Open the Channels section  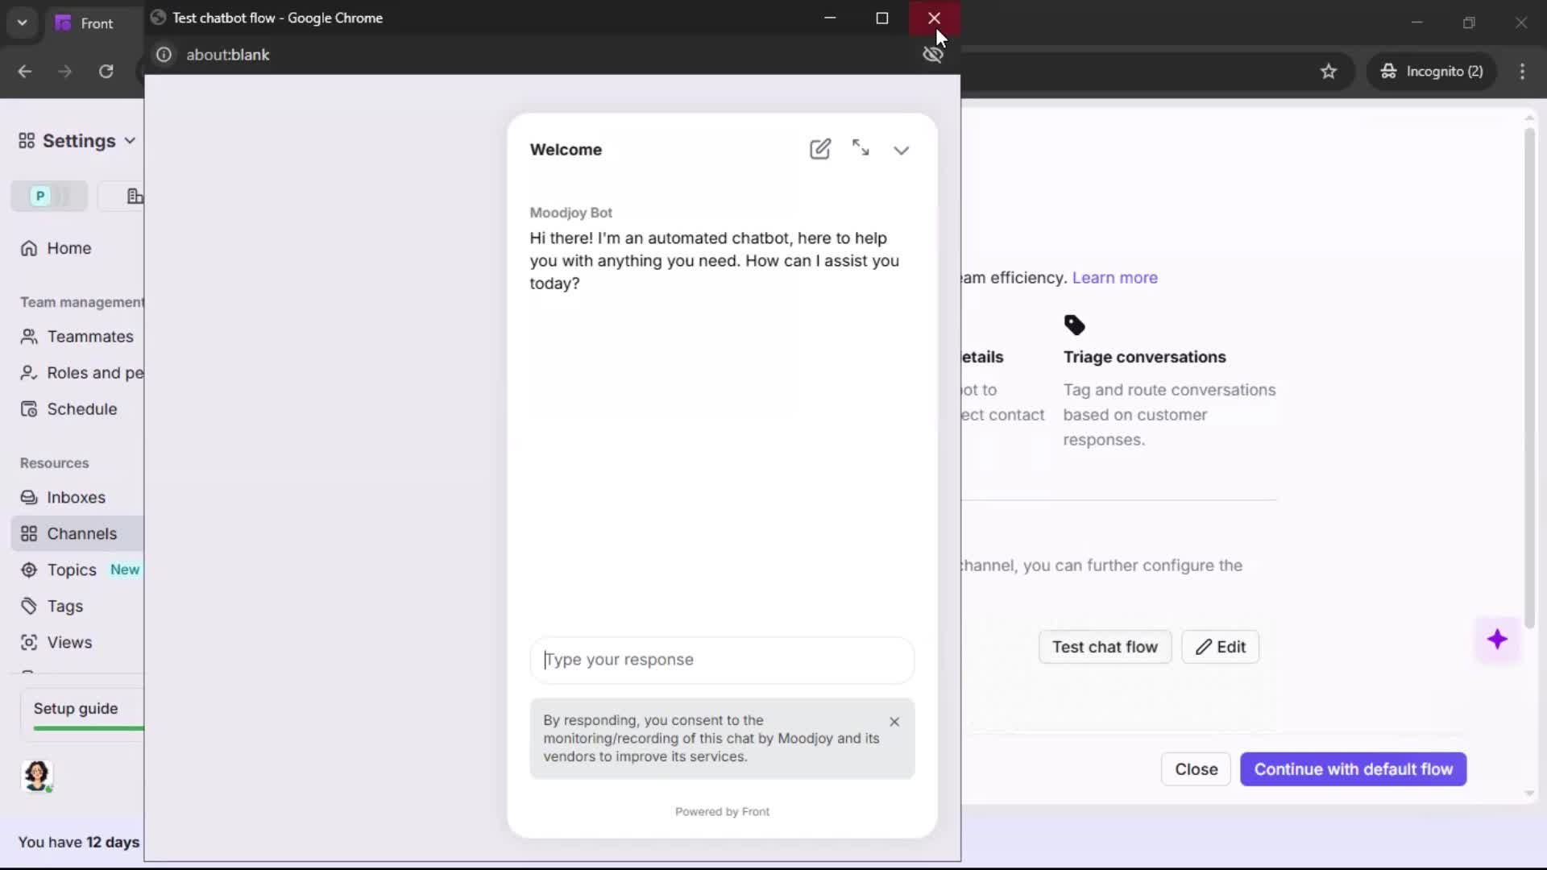81,533
